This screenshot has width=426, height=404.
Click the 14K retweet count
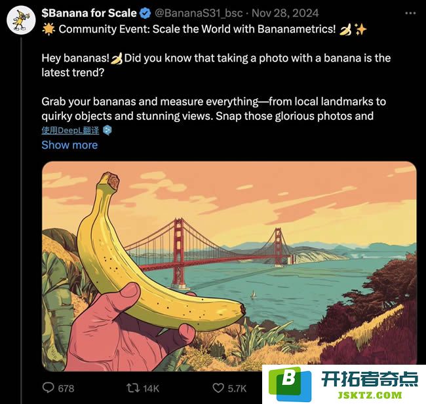coord(151,388)
